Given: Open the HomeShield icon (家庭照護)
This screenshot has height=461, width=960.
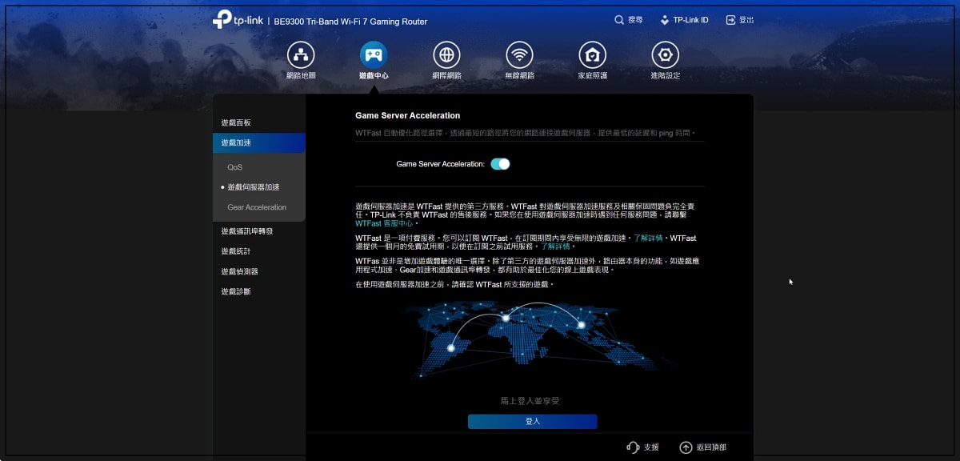Looking at the screenshot, I should pyautogui.click(x=593, y=55).
